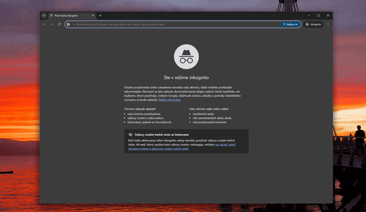Viewport: 366px width, 212px height.
Task: Close the Nová karta inkognito tab
Action: pos(93,15)
